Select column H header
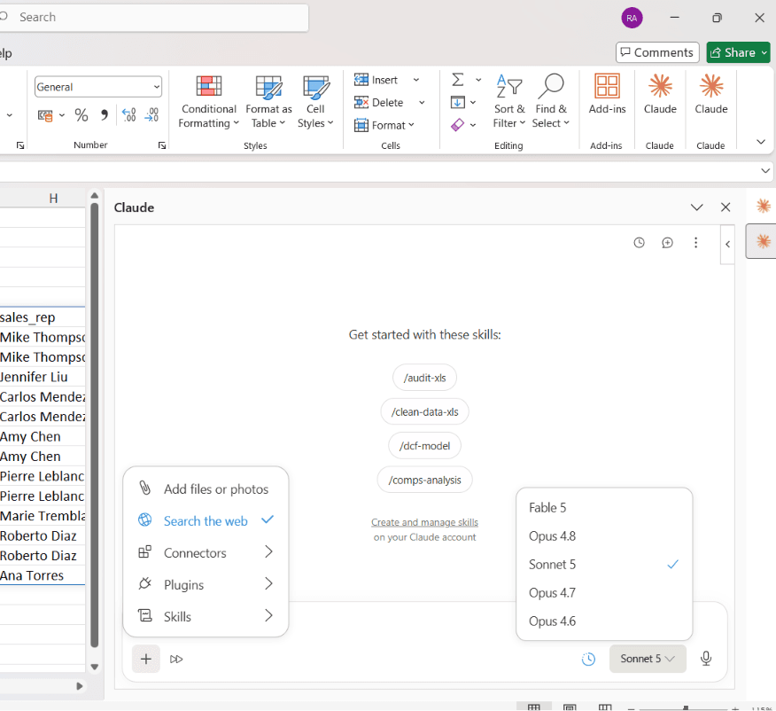This screenshot has height=711, width=776. [53, 199]
